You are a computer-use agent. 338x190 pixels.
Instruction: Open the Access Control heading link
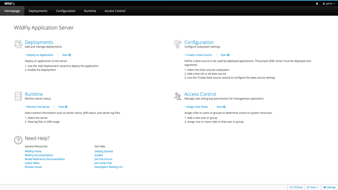[x=200, y=94]
